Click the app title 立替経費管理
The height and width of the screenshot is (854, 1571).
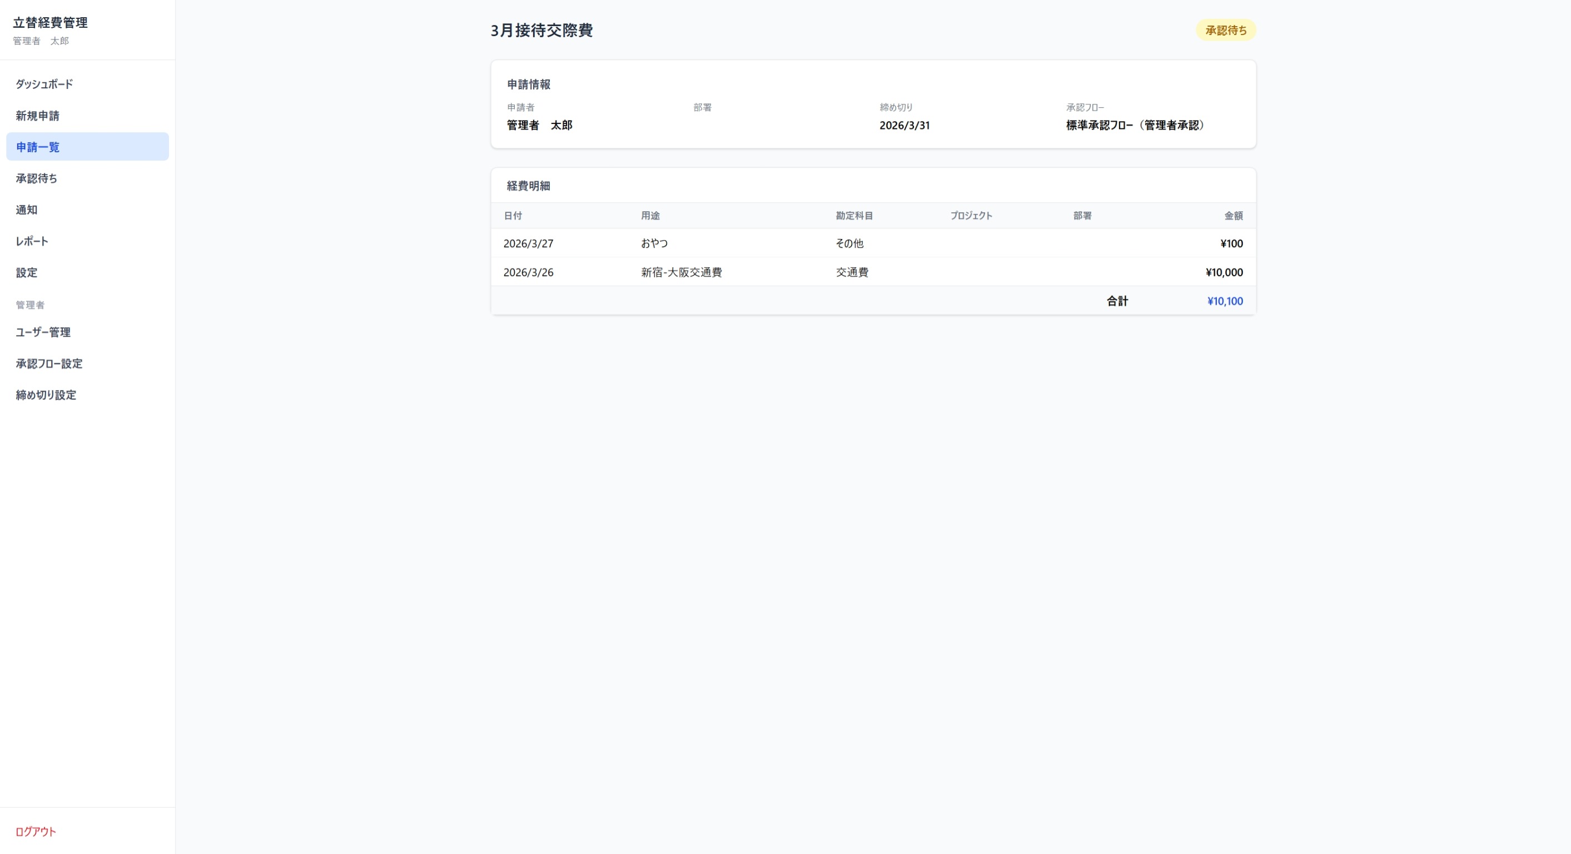[x=51, y=23]
